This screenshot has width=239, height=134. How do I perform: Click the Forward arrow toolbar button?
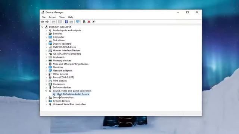coord(47,22)
